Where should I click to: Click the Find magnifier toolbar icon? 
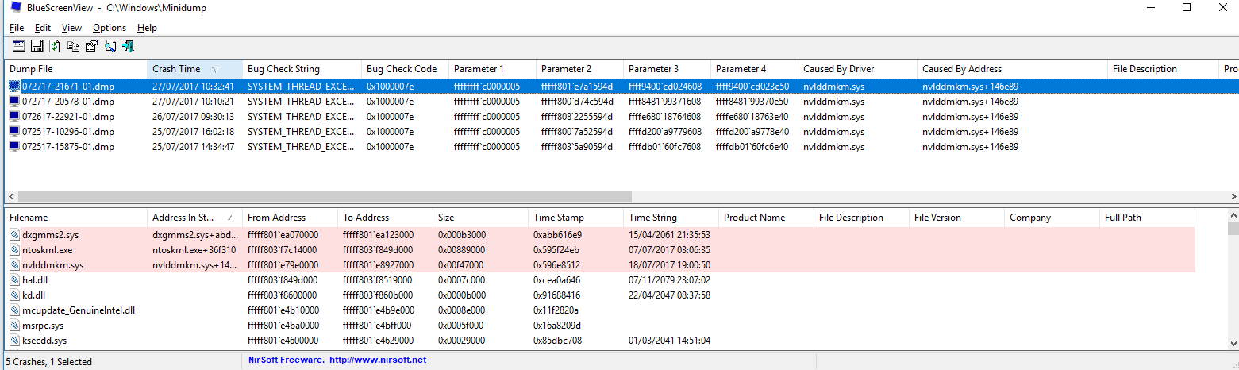(x=110, y=47)
